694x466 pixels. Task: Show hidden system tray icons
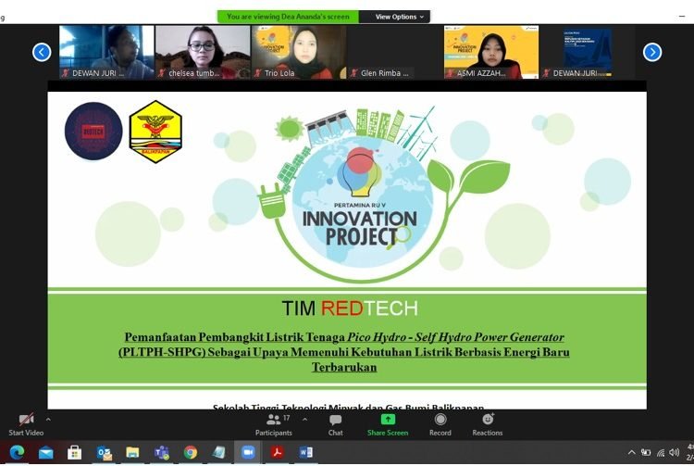(x=632, y=452)
